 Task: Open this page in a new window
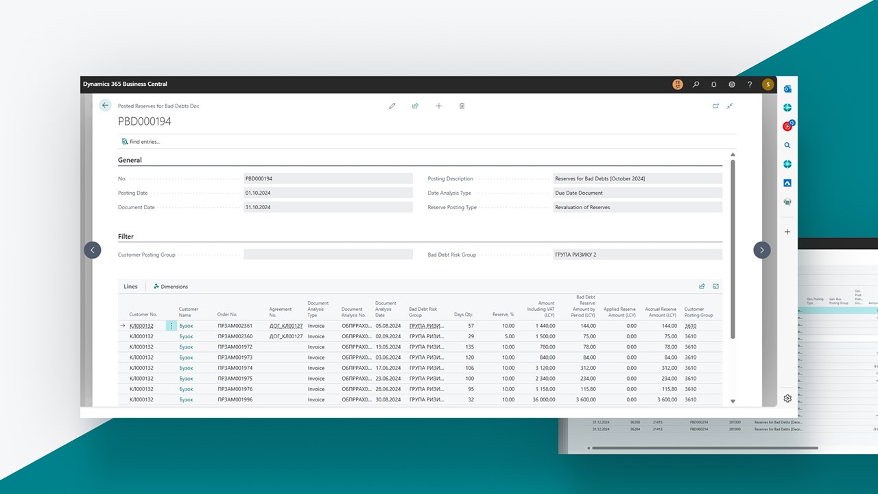tap(716, 106)
